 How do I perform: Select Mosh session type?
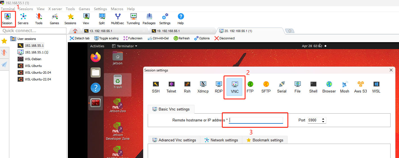pos(345,87)
